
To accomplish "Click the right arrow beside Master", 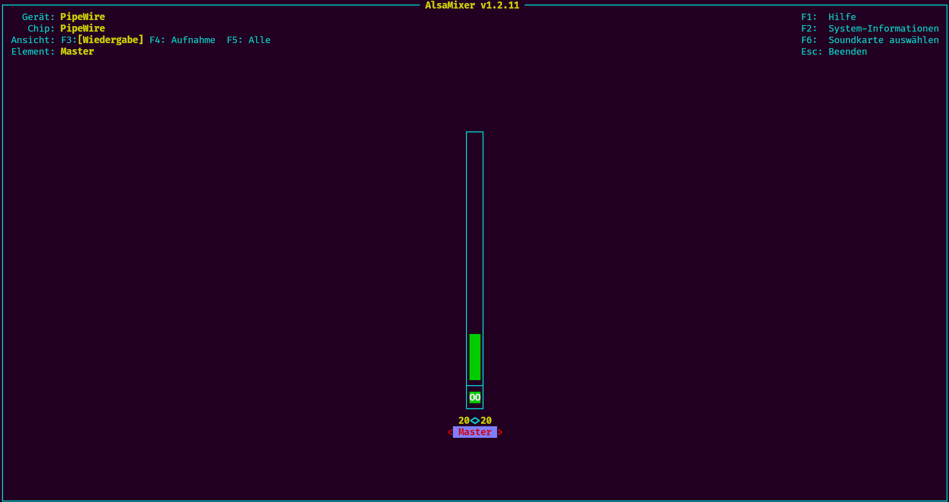I will pos(500,432).
